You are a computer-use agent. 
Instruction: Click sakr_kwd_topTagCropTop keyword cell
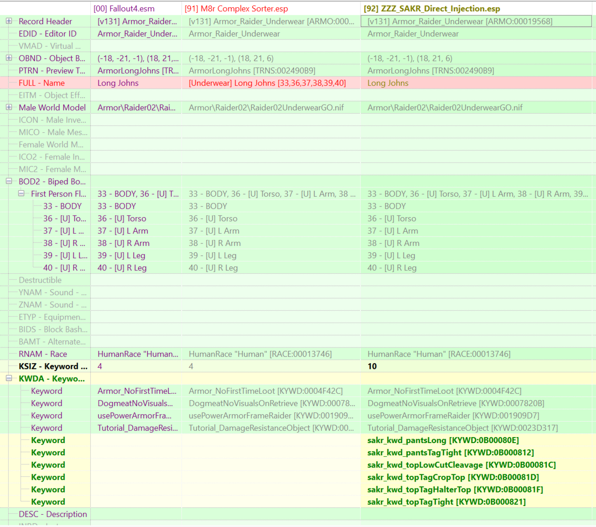tap(453, 477)
